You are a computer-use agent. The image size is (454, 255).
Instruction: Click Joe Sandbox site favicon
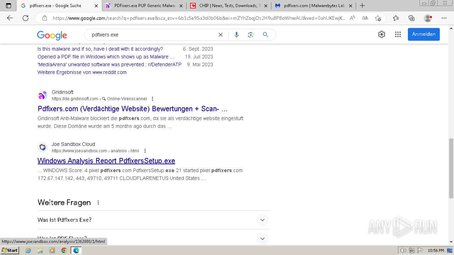click(43, 147)
